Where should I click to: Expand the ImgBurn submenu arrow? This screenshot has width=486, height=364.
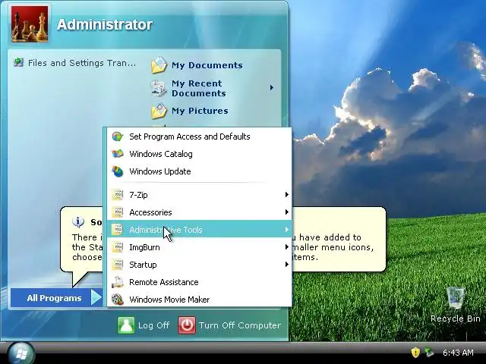click(x=287, y=247)
